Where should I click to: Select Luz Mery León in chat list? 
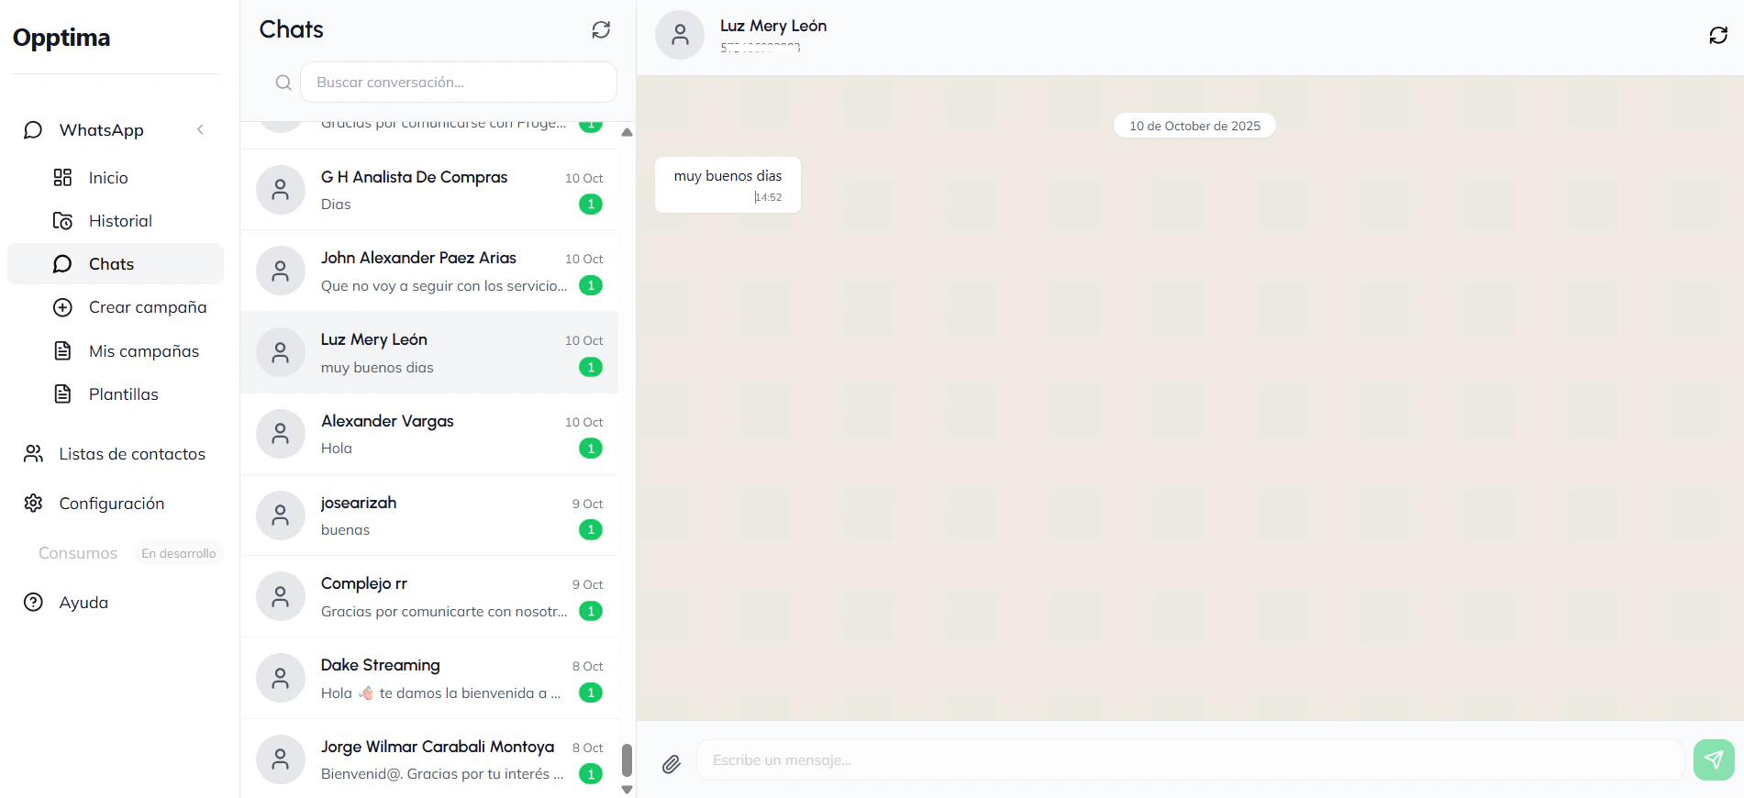coord(429,353)
